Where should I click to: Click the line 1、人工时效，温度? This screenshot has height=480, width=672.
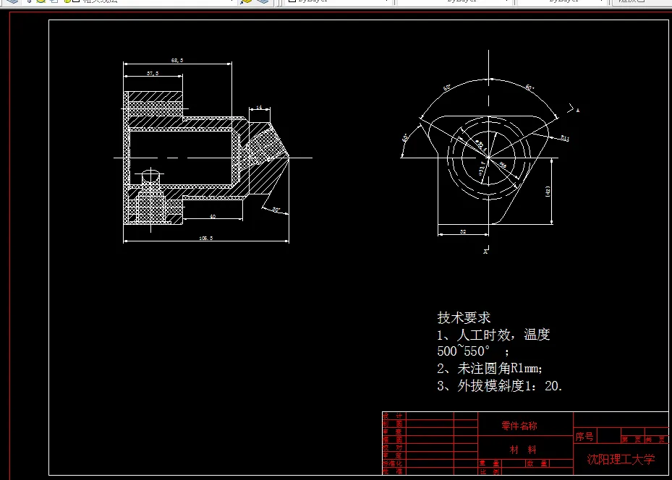click(x=493, y=335)
